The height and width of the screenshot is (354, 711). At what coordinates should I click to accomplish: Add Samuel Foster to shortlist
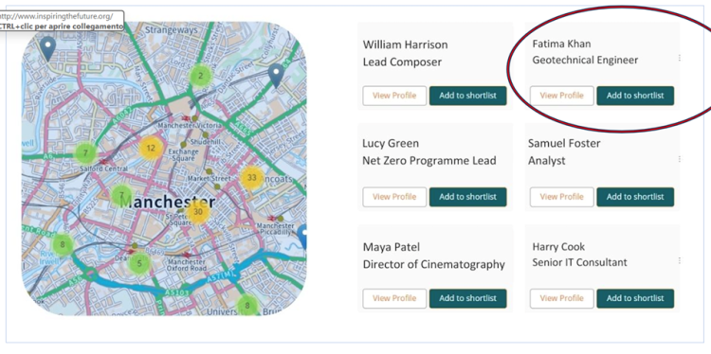click(x=635, y=197)
